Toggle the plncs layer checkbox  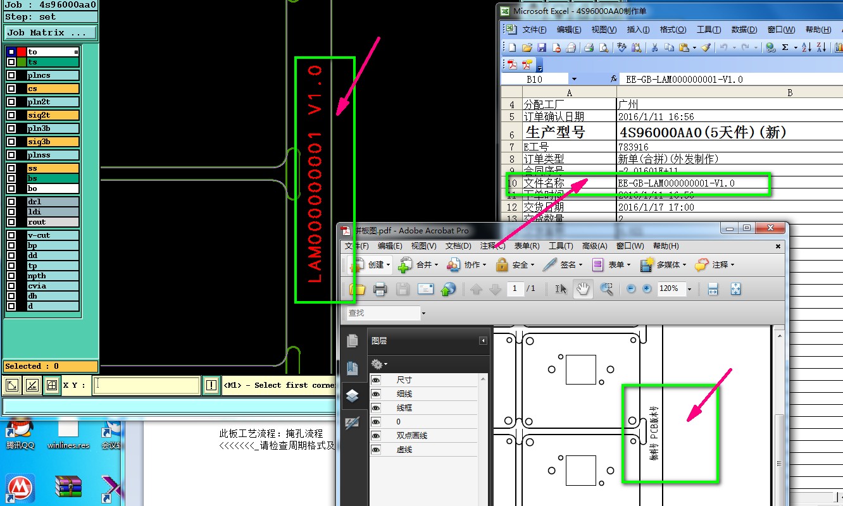(x=11, y=75)
